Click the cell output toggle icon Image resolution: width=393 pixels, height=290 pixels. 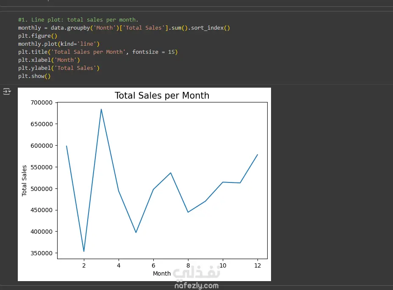(x=7, y=91)
